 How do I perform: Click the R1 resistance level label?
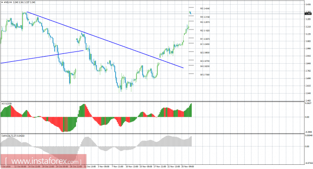(205, 39)
